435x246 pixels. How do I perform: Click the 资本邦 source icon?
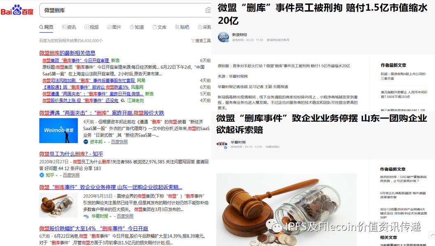click(x=86, y=142)
